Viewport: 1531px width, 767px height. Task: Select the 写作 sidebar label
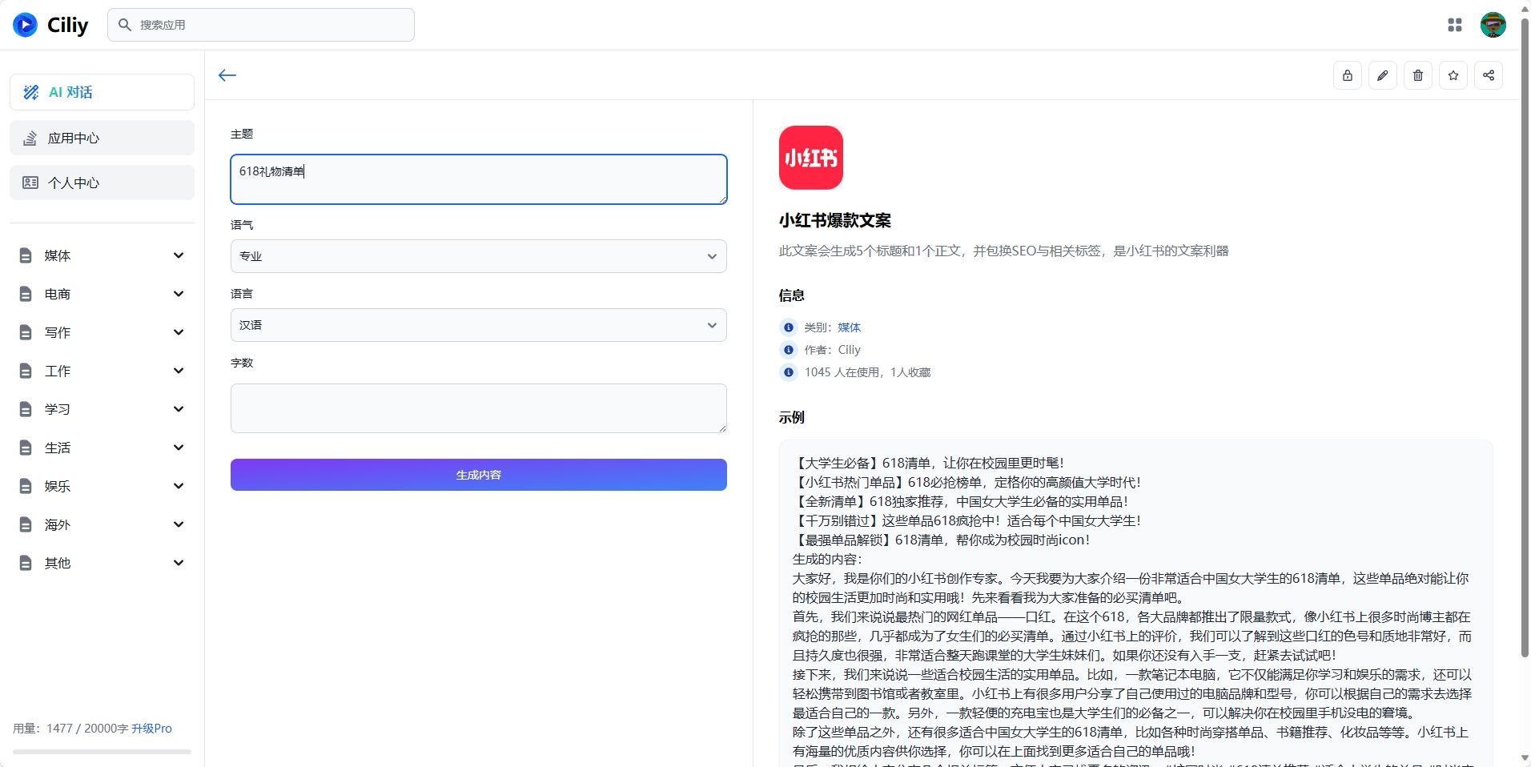coord(58,332)
